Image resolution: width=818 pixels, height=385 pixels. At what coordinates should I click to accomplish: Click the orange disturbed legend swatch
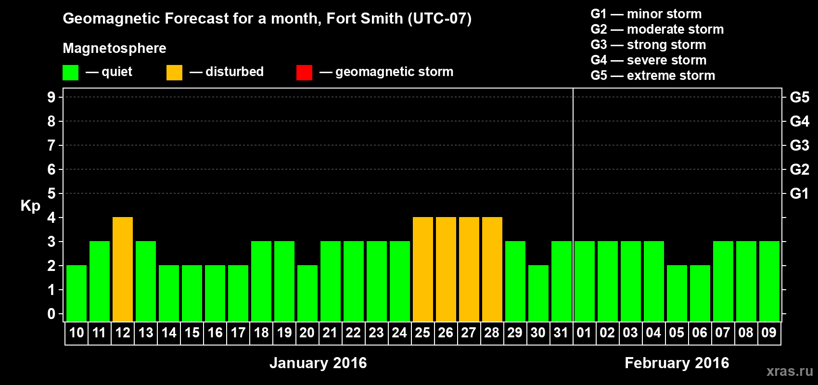pyautogui.click(x=175, y=73)
